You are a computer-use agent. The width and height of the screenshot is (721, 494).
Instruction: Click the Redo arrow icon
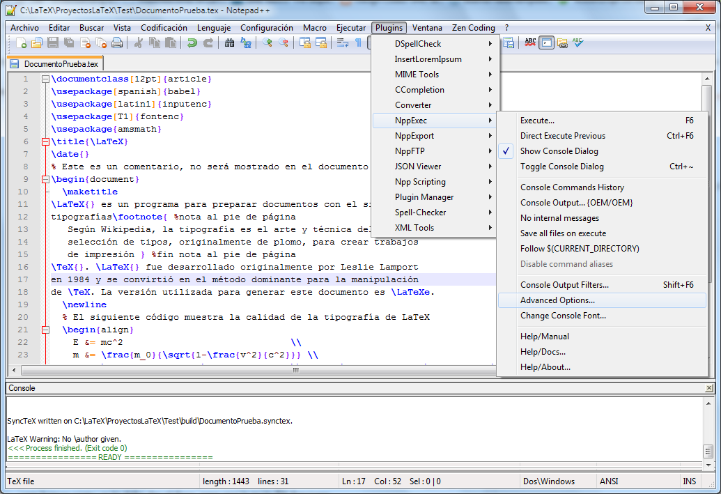pyautogui.click(x=208, y=43)
